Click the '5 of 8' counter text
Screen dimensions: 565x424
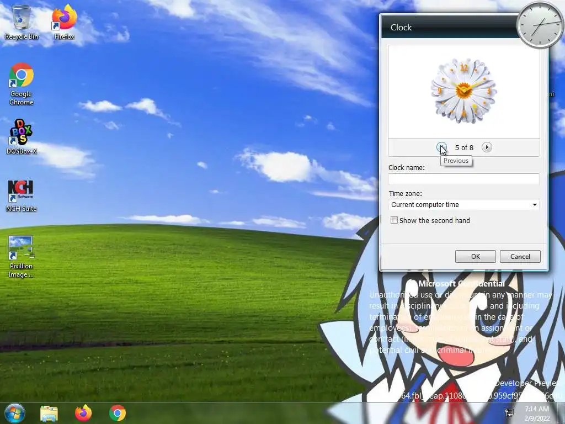tap(464, 147)
